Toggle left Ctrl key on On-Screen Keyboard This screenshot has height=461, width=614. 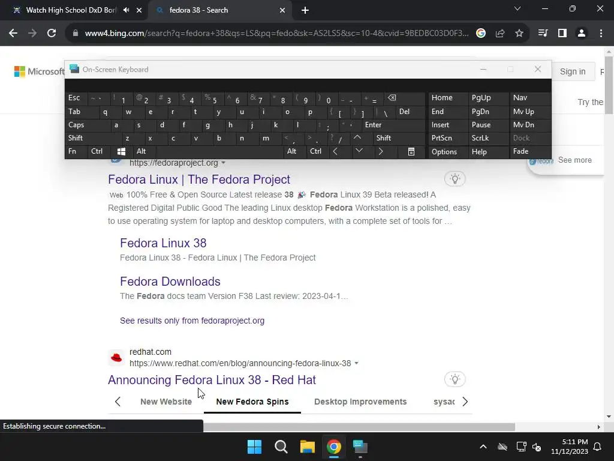[x=99, y=151]
